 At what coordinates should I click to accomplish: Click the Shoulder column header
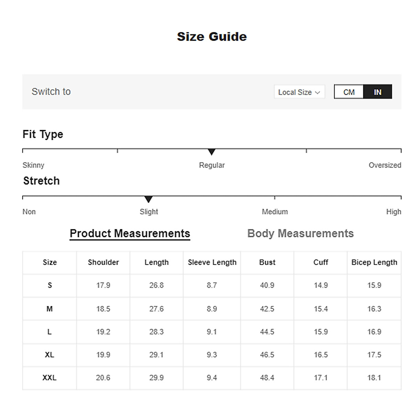103,262
